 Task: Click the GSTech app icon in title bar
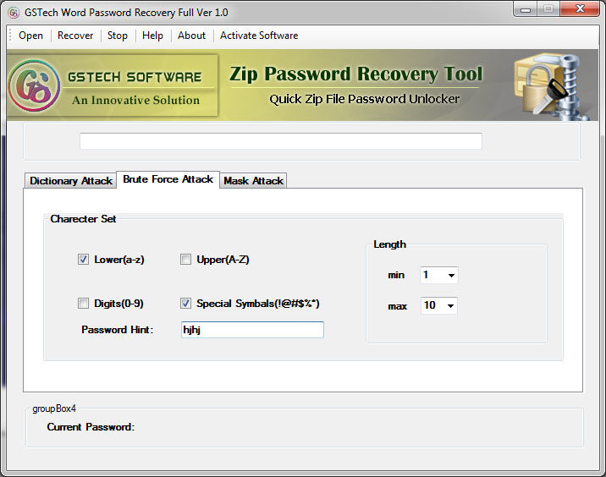(x=14, y=13)
